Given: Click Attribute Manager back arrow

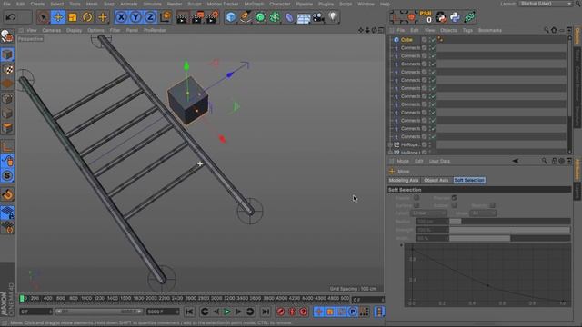Looking at the screenshot, I should [x=516, y=161].
